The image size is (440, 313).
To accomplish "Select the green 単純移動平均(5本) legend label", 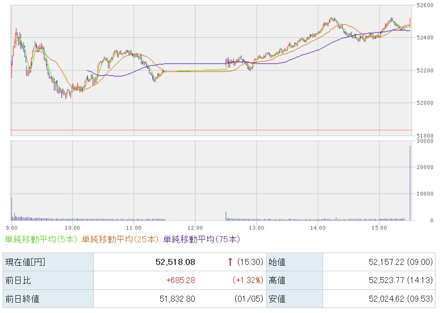I will pyautogui.click(x=41, y=239).
